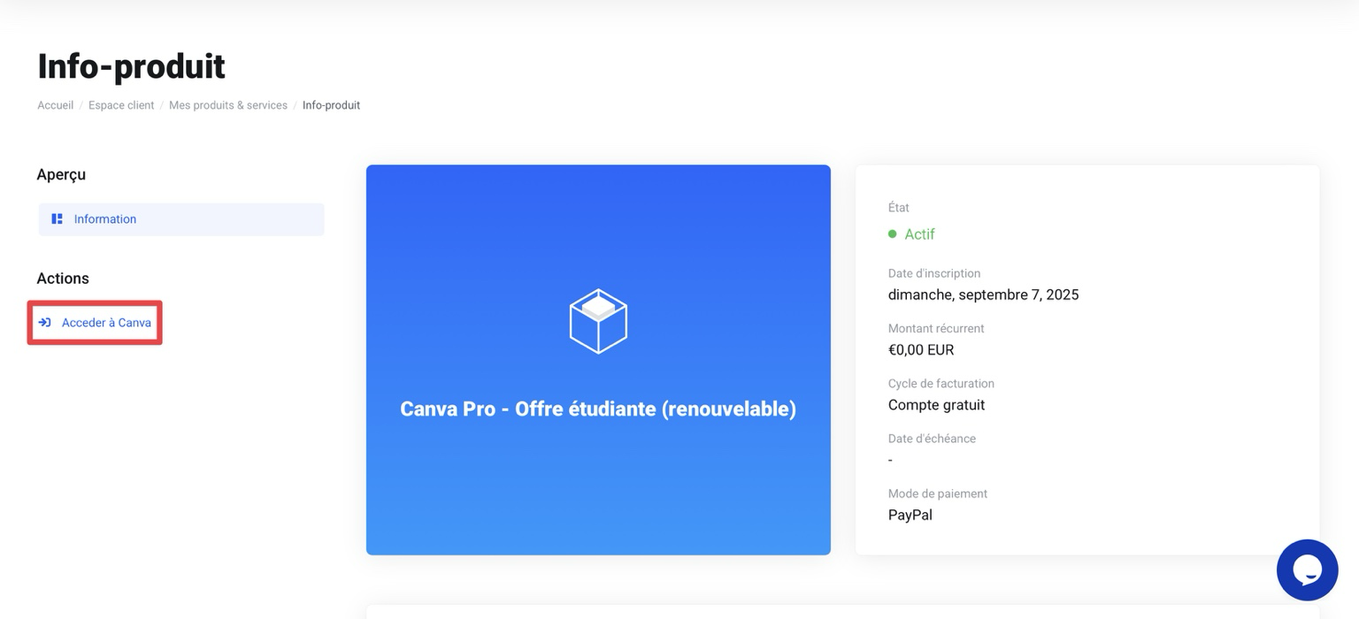Click the Mode de paiement label
1359x619 pixels.
[938, 493]
